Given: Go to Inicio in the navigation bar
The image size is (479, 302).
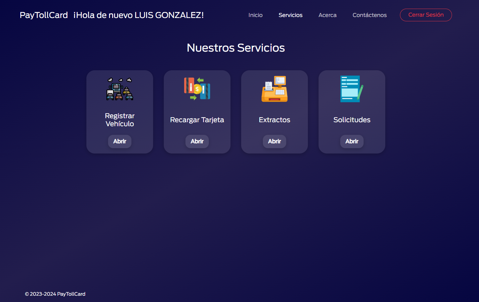Looking at the screenshot, I should (x=256, y=15).
